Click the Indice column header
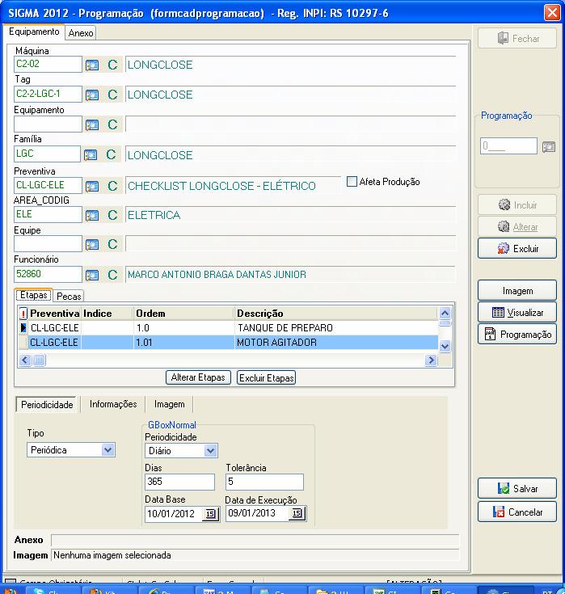The height and width of the screenshot is (594, 565). 108,314
